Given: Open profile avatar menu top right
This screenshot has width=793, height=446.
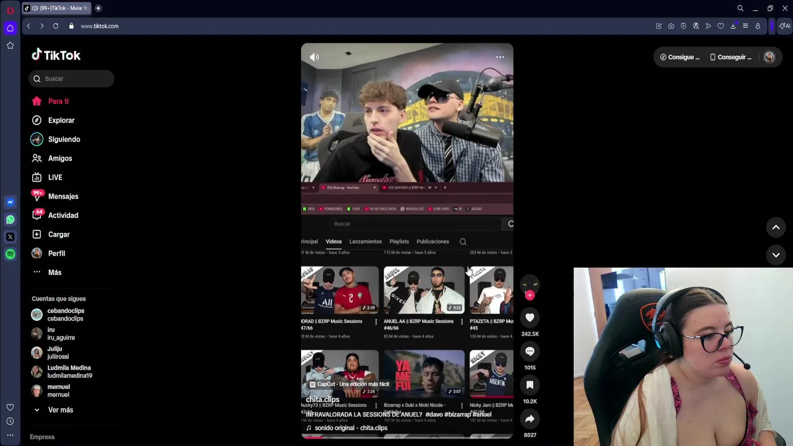Looking at the screenshot, I should coord(769,57).
